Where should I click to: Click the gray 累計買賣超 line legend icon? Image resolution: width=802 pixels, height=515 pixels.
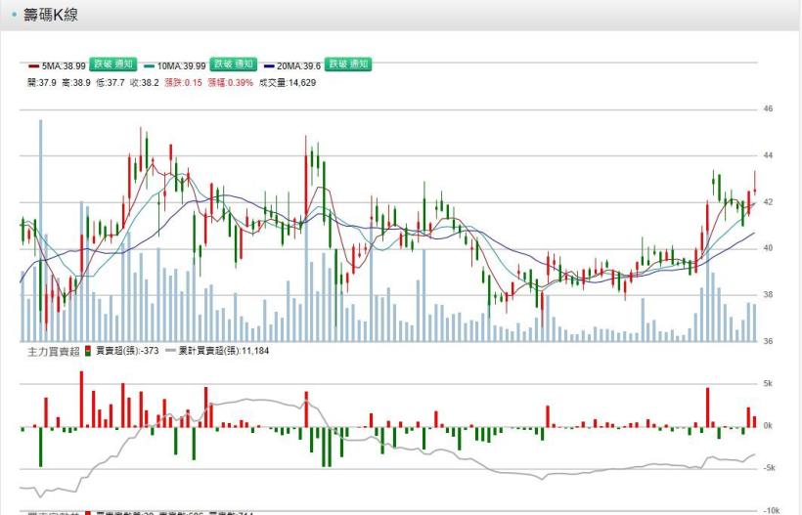[x=170, y=351]
